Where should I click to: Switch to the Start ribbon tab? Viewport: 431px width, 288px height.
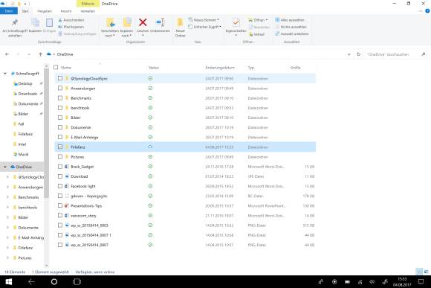(25, 11)
